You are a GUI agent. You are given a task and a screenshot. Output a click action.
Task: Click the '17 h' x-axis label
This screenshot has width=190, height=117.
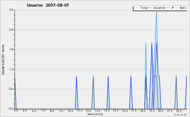pos(134,111)
